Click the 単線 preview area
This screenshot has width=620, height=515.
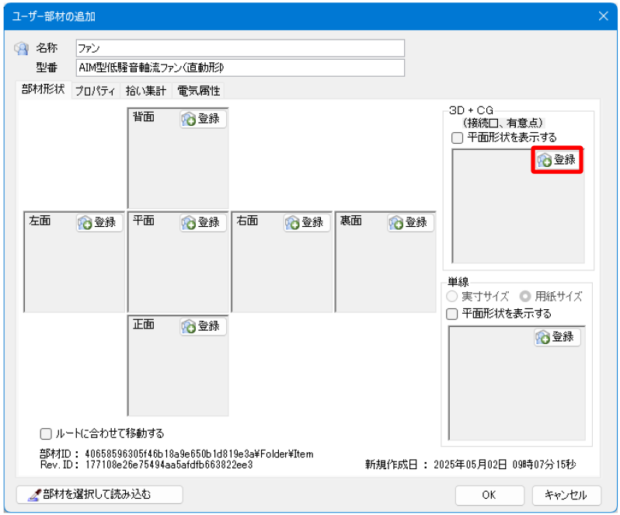[x=517, y=383]
